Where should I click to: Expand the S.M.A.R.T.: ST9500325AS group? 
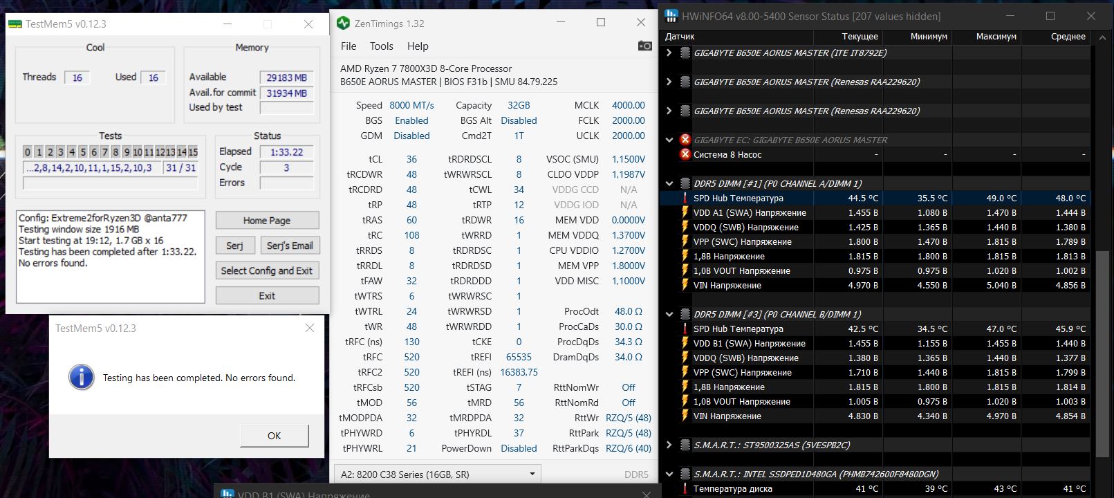click(x=669, y=445)
